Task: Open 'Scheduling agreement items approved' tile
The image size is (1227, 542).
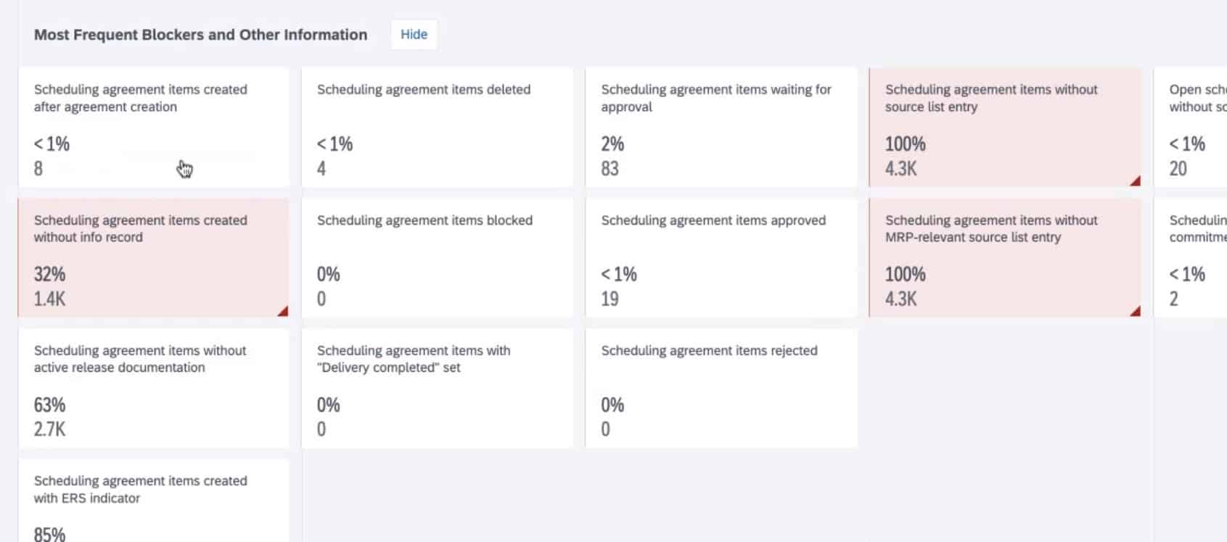Action: coord(721,258)
